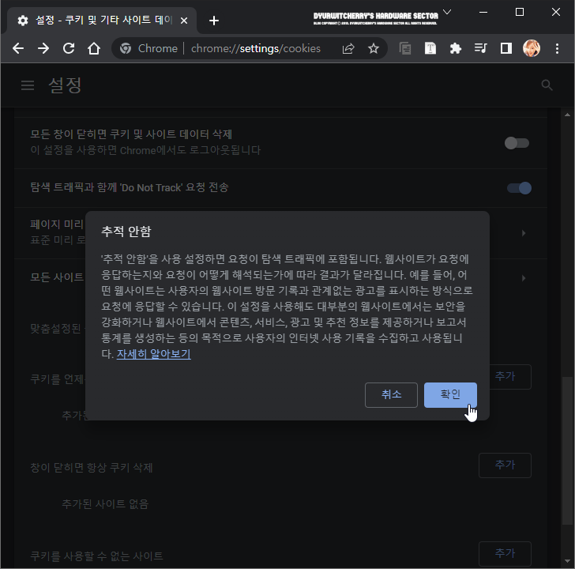This screenshot has width=575, height=569.
Task: Open the 자세히 알아보기 link
Action: pyautogui.click(x=154, y=354)
